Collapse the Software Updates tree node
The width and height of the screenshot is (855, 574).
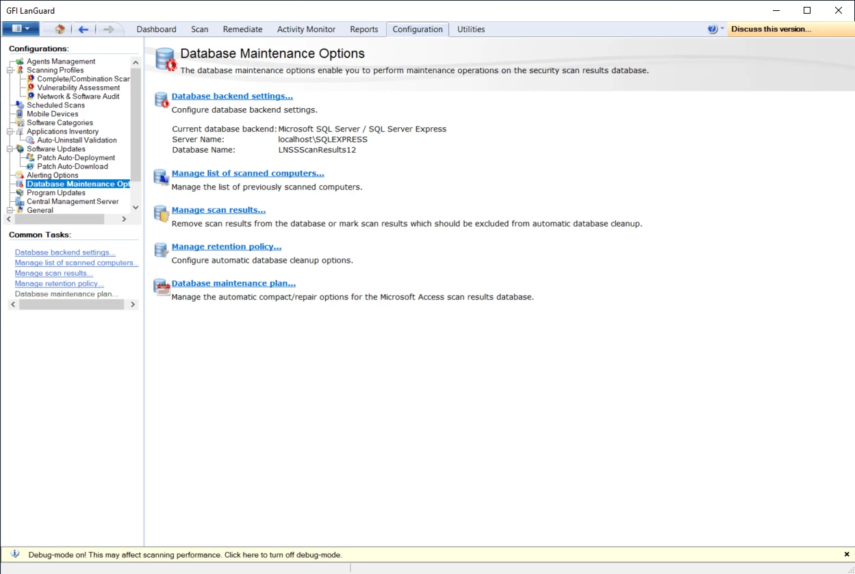point(10,149)
